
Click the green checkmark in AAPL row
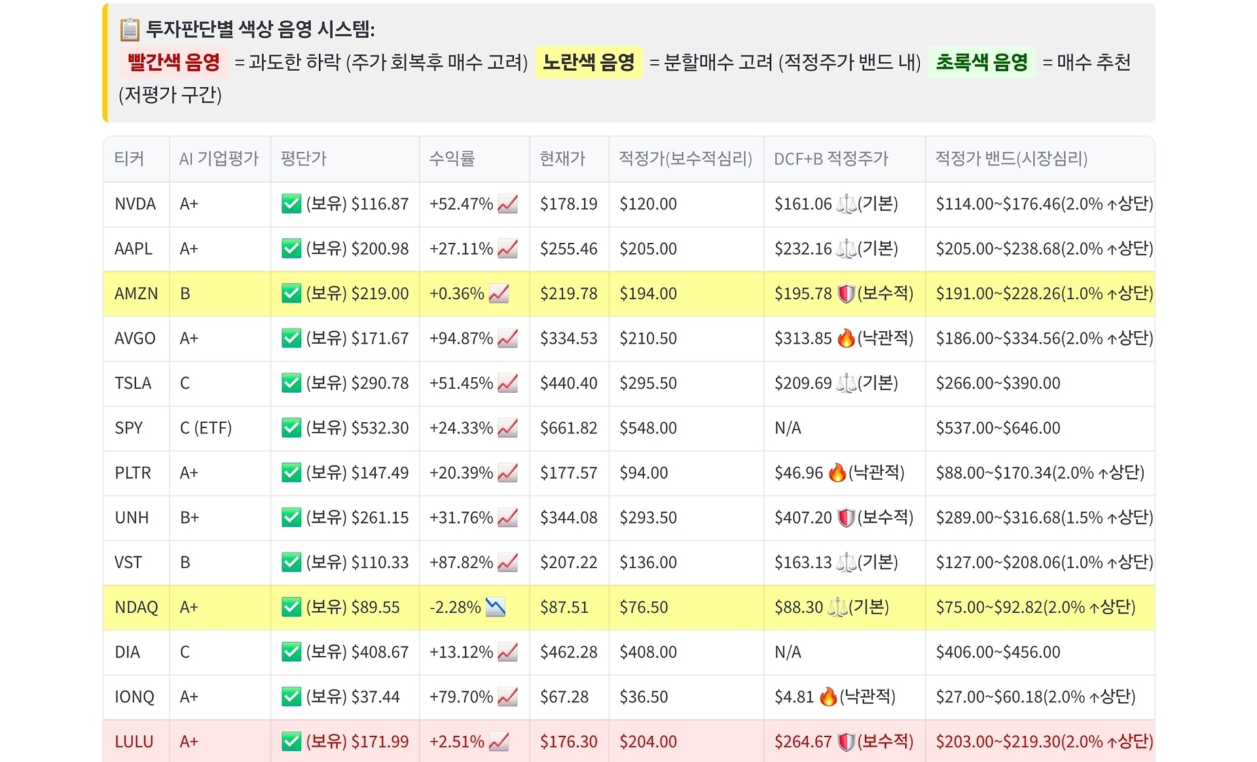pyautogui.click(x=291, y=249)
